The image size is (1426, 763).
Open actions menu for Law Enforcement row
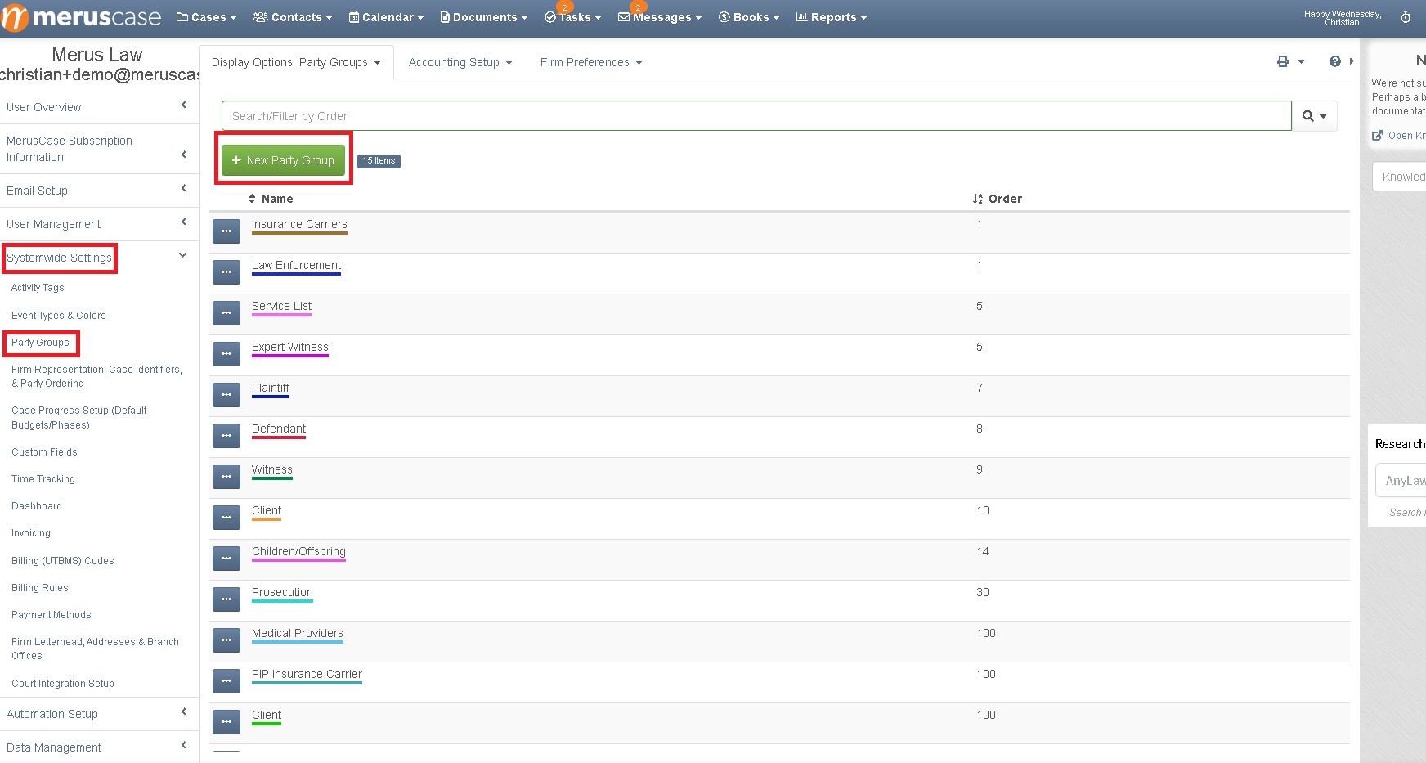coord(226,272)
